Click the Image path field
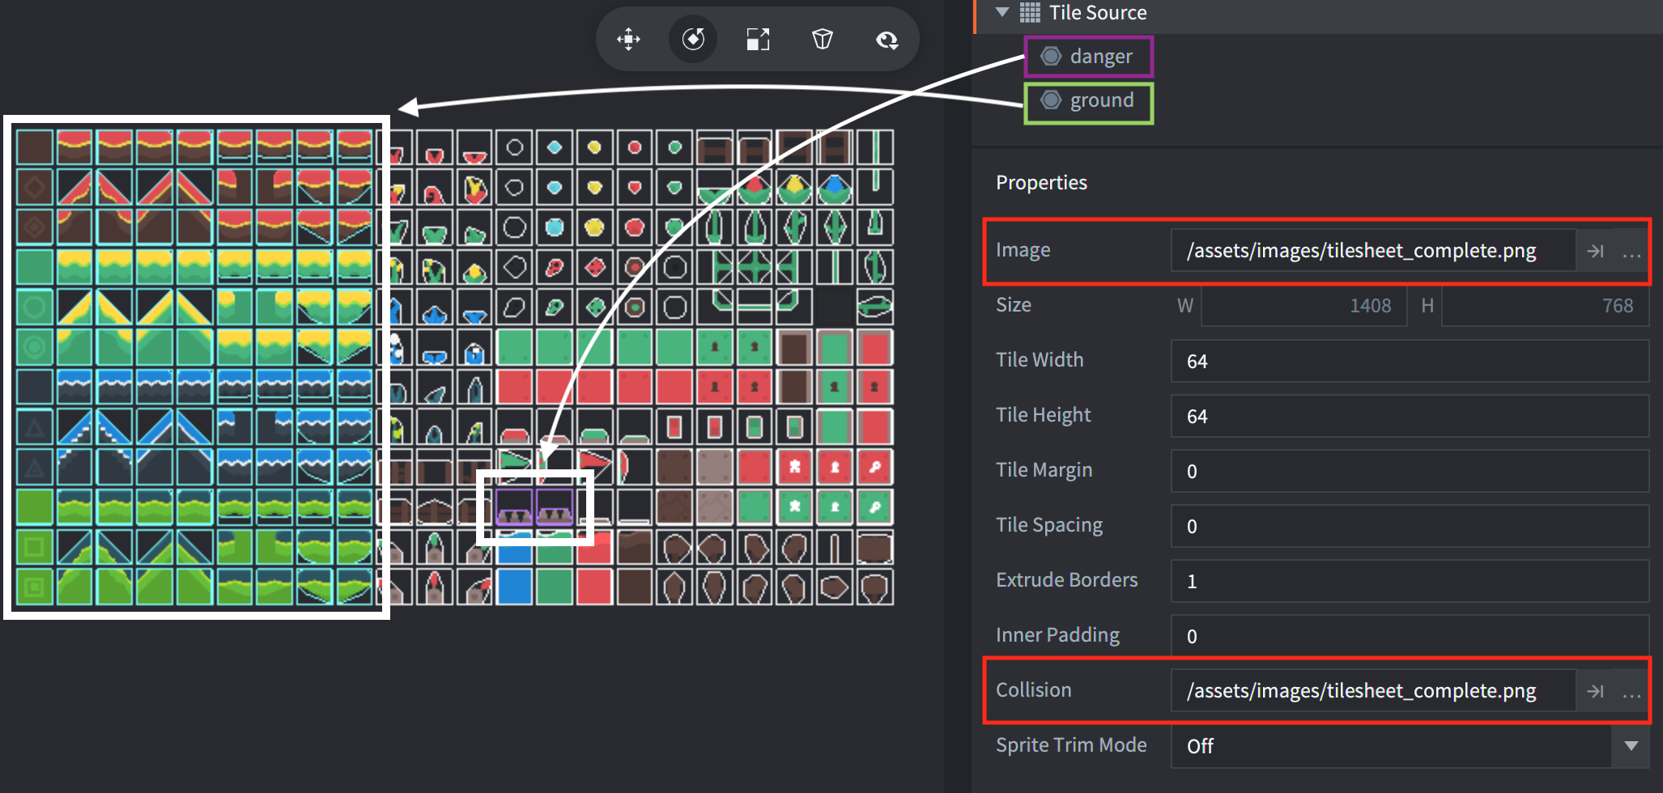Image resolution: width=1663 pixels, height=793 pixels. click(1372, 251)
